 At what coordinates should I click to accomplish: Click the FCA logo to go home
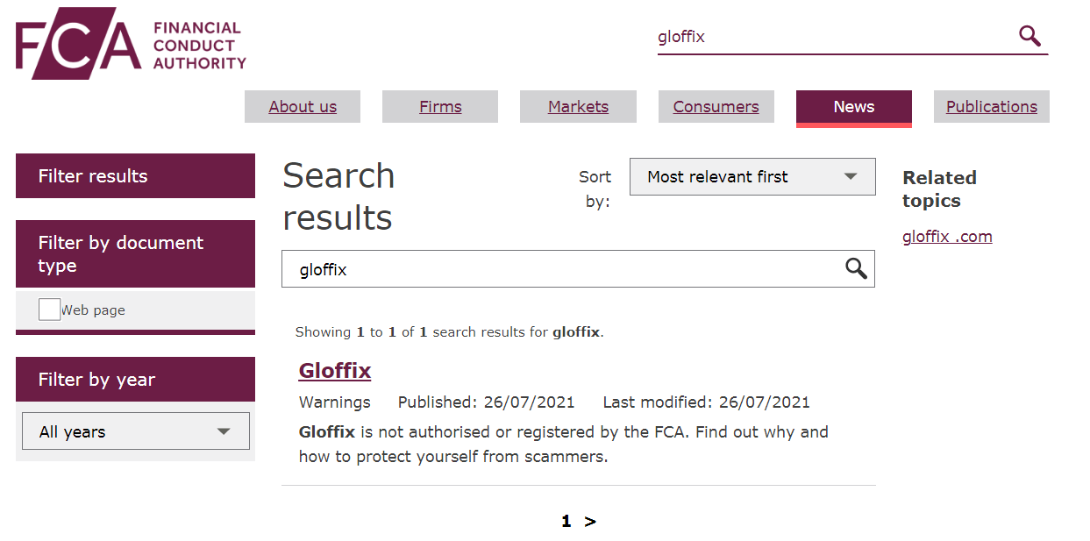point(131,43)
